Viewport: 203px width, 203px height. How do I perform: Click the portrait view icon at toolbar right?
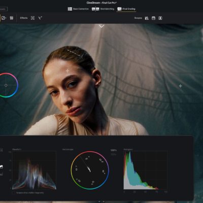(x=160, y=18)
